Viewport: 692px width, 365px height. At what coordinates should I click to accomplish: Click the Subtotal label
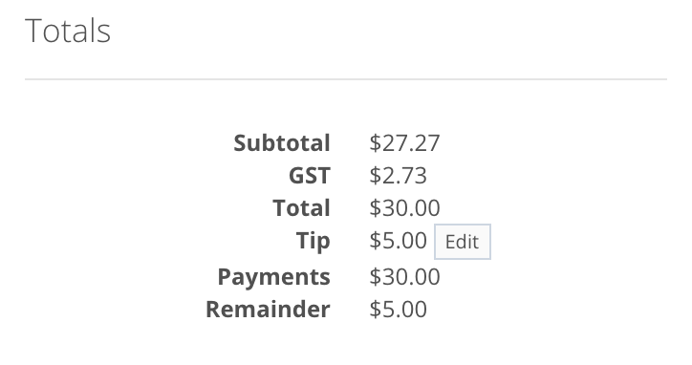tap(282, 143)
